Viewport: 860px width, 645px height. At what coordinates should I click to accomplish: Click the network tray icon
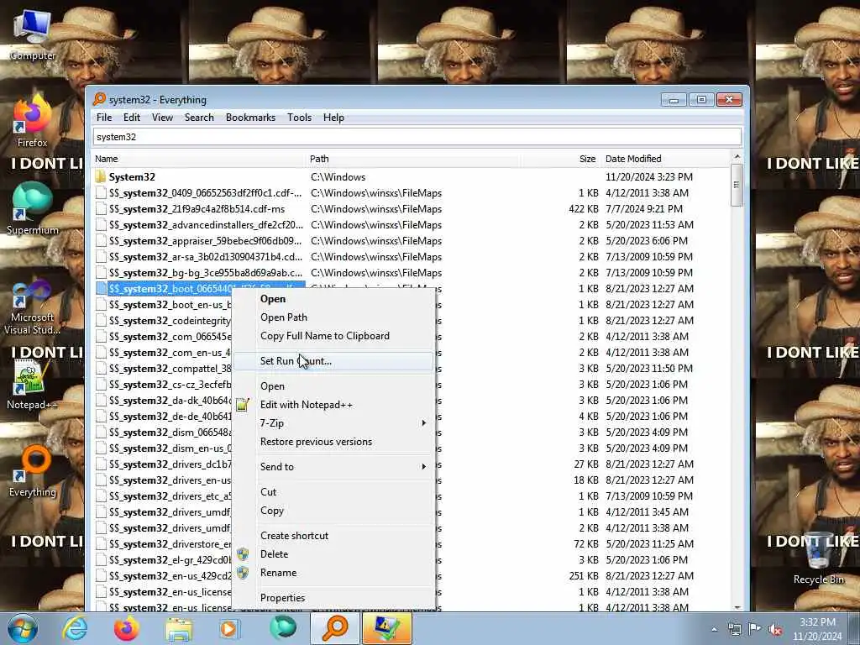[734, 629]
